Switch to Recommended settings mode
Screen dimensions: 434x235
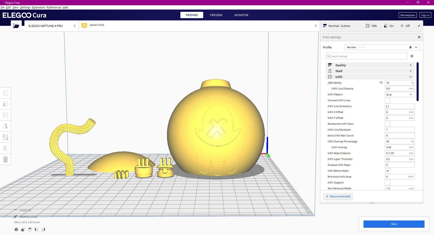338,196
